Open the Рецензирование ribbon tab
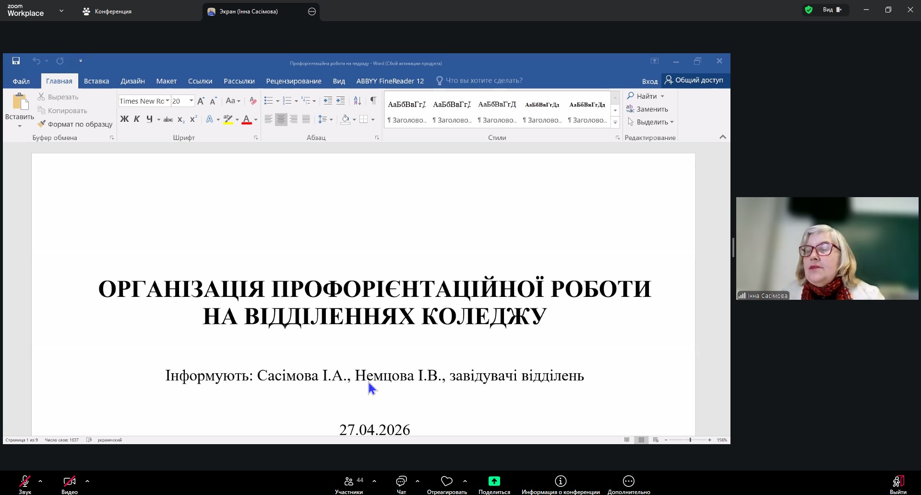The height and width of the screenshot is (495, 921). (294, 81)
